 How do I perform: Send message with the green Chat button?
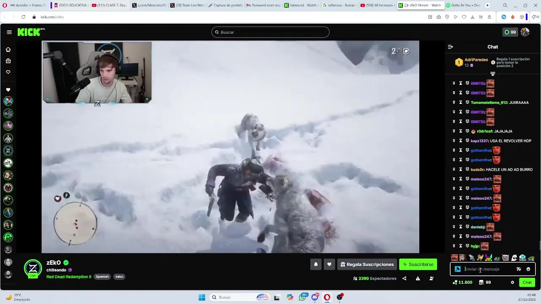click(527, 282)
